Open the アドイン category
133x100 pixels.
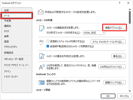(x=17, y=71)
